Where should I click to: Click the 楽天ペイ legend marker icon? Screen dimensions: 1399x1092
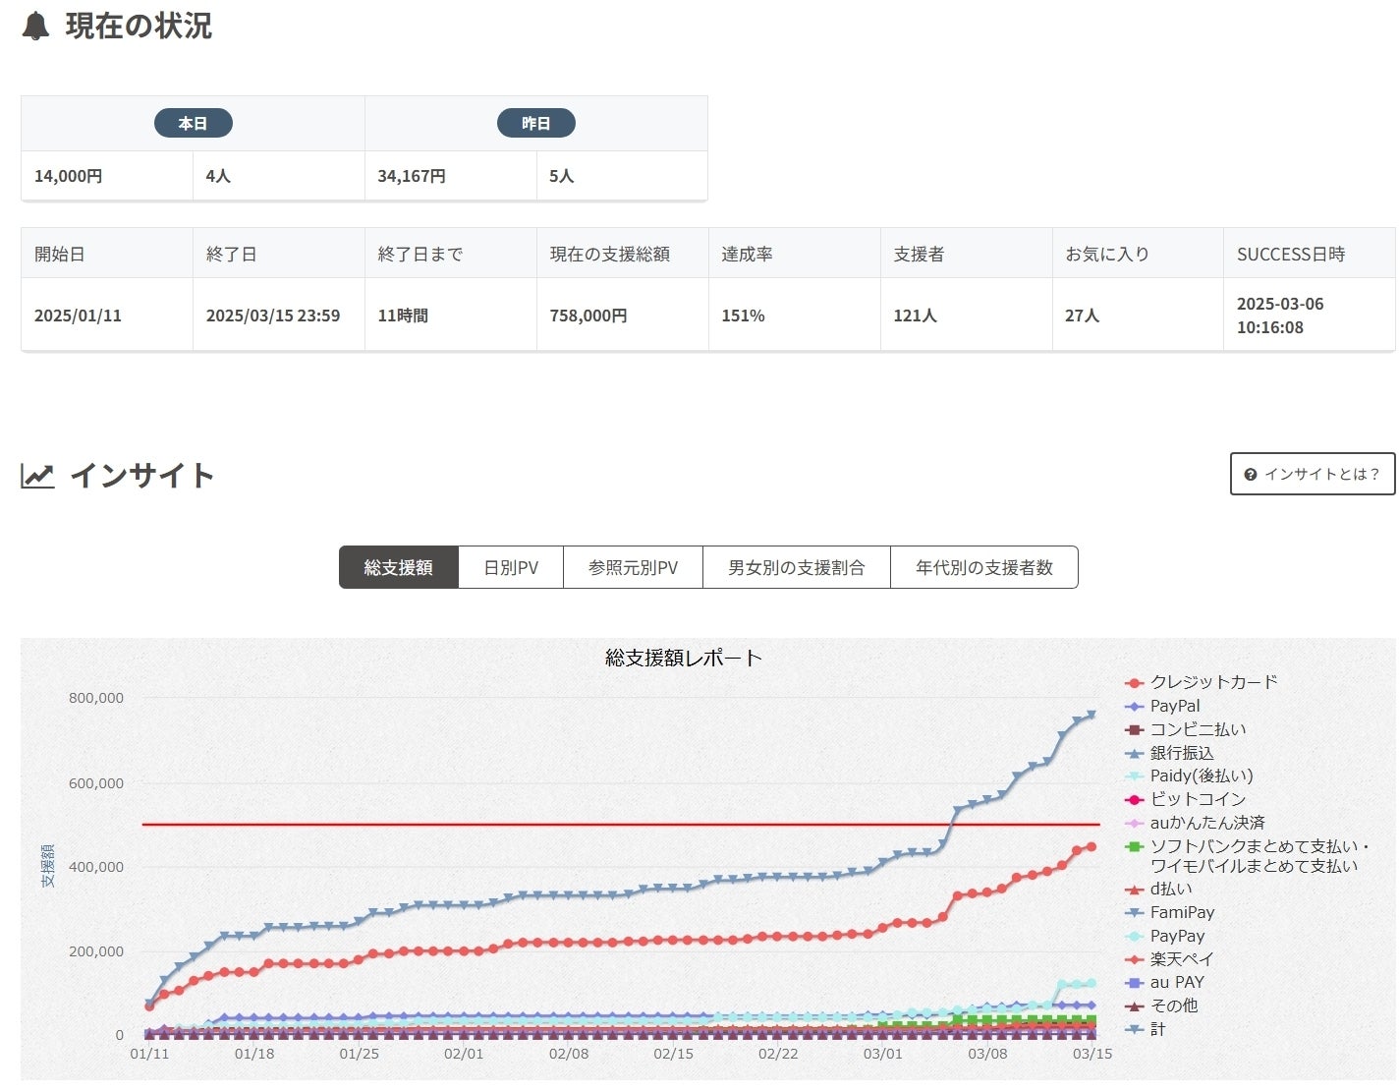point(1135,959)
